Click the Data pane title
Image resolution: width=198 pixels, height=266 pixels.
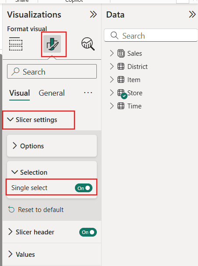point(115,14)
